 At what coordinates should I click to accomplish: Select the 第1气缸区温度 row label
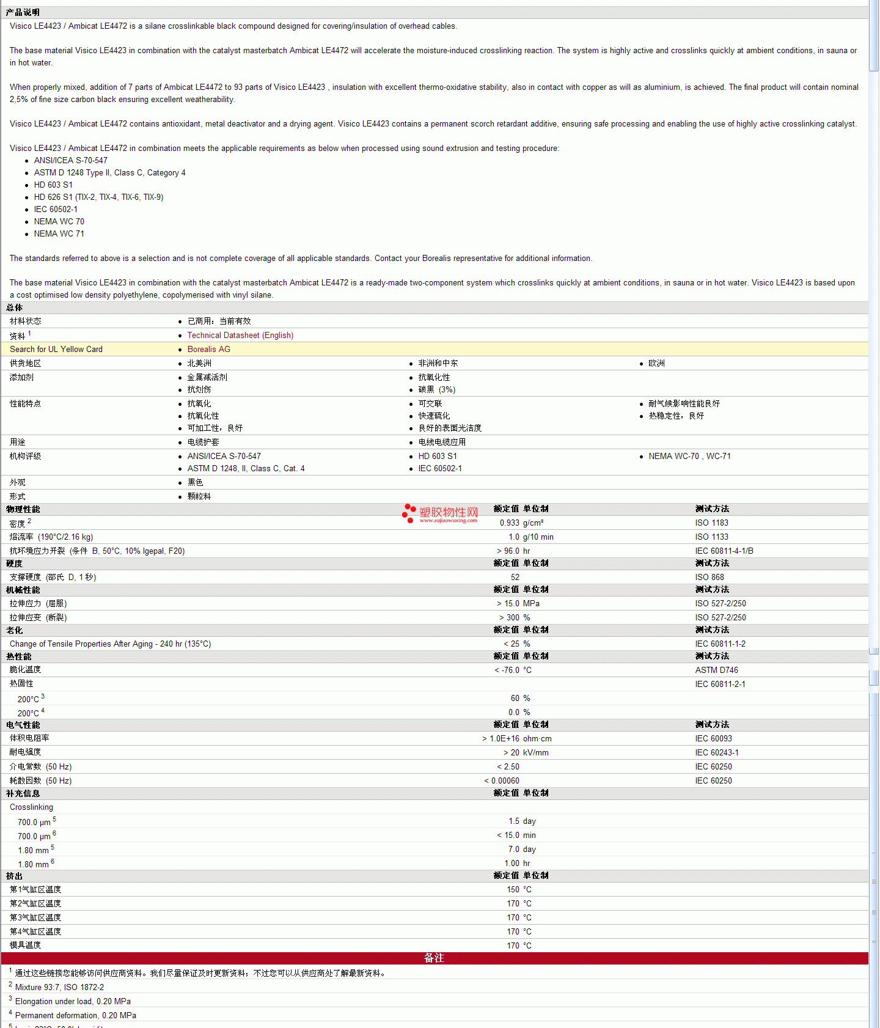click(x=35, y=889)
